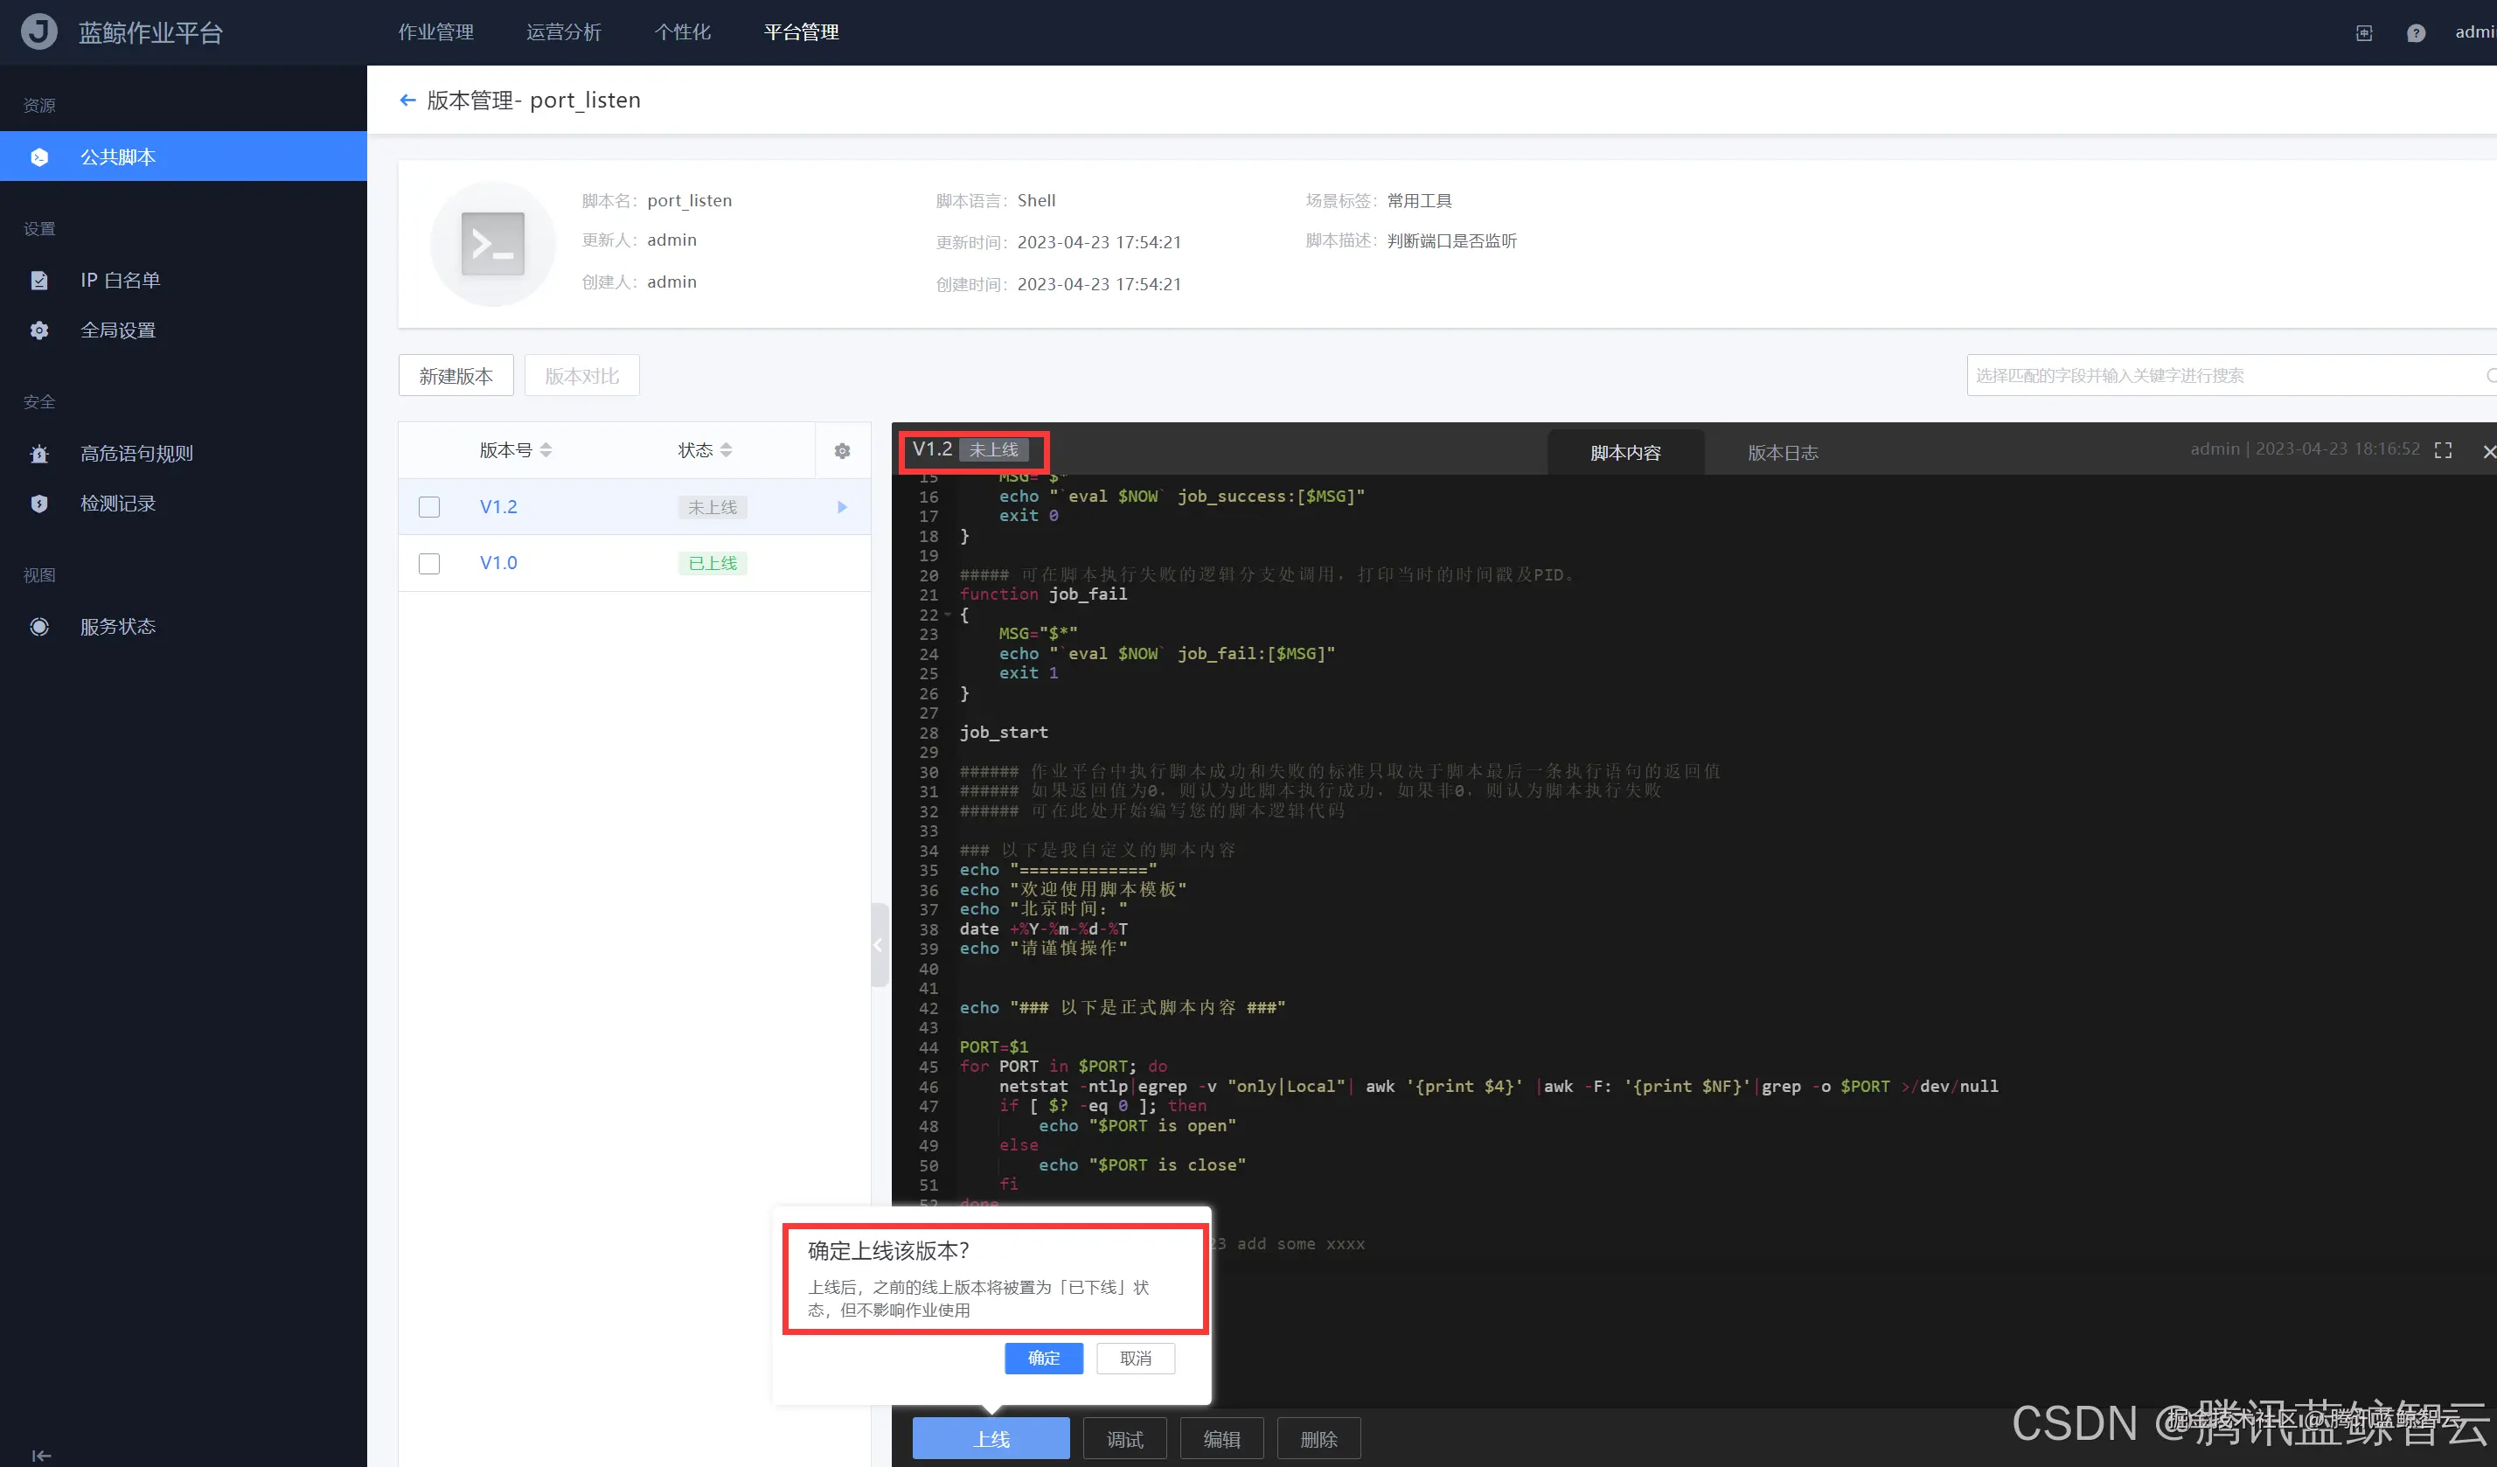Check the V1.2 version checkbox

coord(429,507)
